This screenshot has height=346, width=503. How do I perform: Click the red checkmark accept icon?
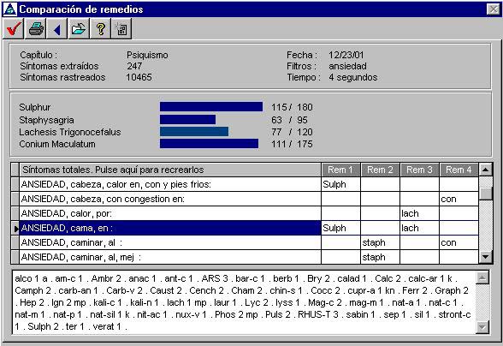tap(13, 29)
